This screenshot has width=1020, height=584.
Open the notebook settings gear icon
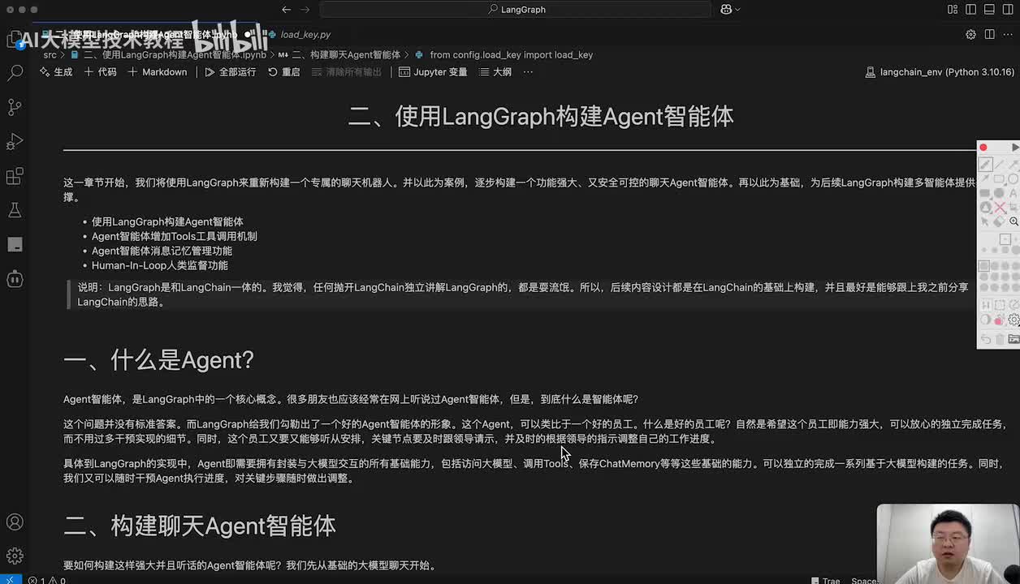(x=970, y=35)
